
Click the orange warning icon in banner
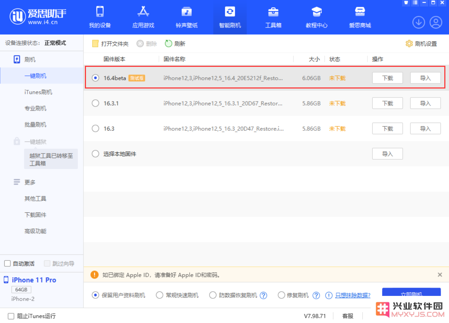point(95,275)
